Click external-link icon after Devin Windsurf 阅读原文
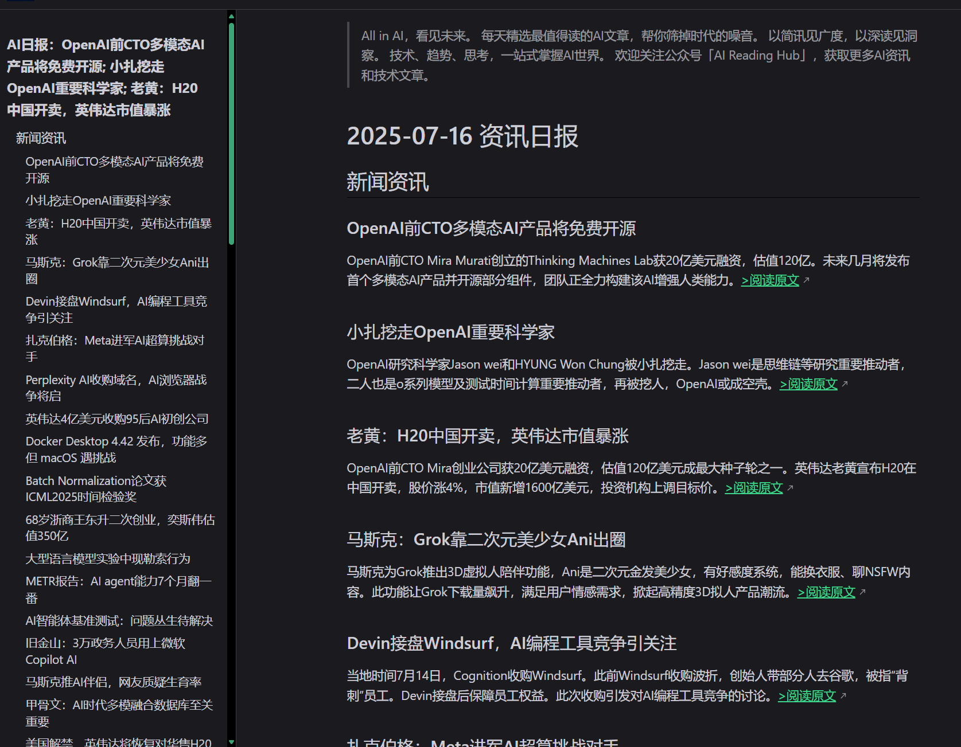Image resolution: width=961 pixels, height=747 pixels. (843, 696)
